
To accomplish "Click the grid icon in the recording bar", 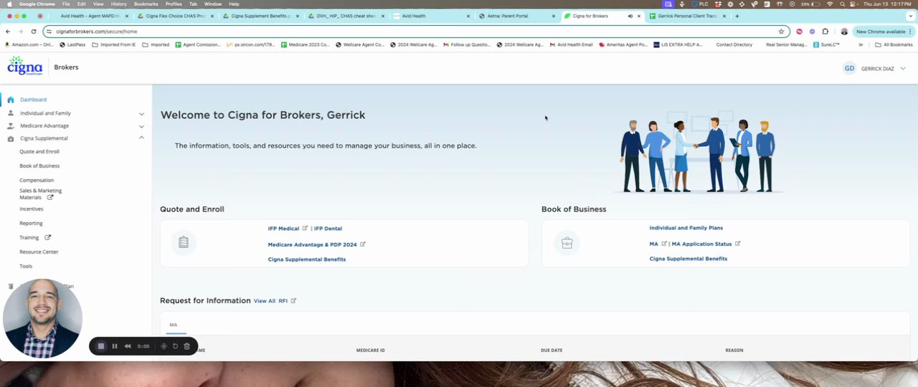I will coord(164,346).
